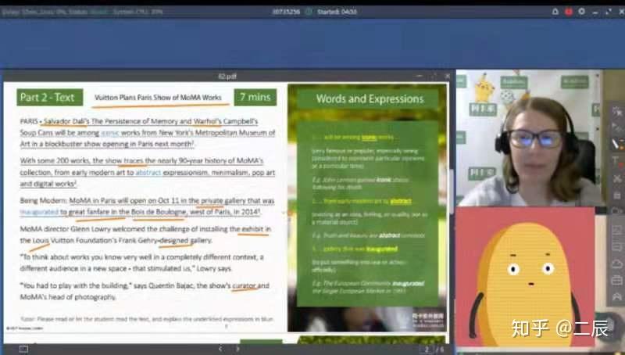
Task: Toggle the slide fit view icon
Action: [23, 349]
